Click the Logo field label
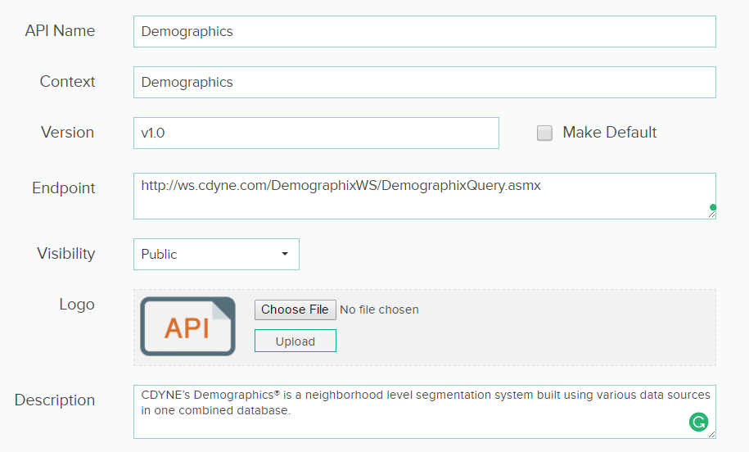Screen dimensions: 749x452 (x=77, y=305)
